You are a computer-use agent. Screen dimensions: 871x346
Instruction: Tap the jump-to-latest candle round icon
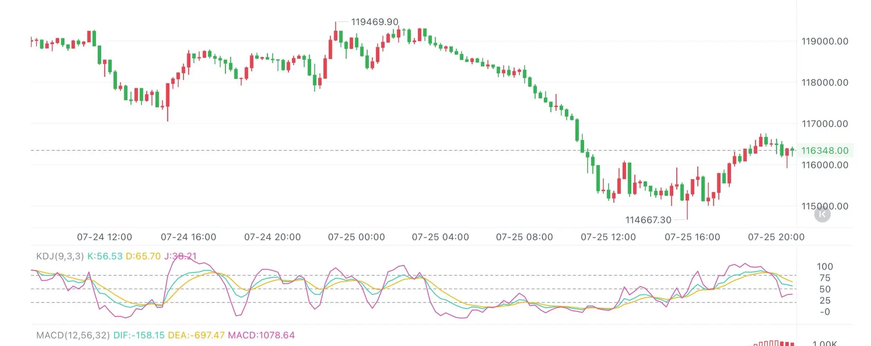click(822, 214)
